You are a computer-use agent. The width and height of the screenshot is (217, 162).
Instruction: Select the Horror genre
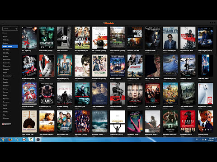point(5,92)
